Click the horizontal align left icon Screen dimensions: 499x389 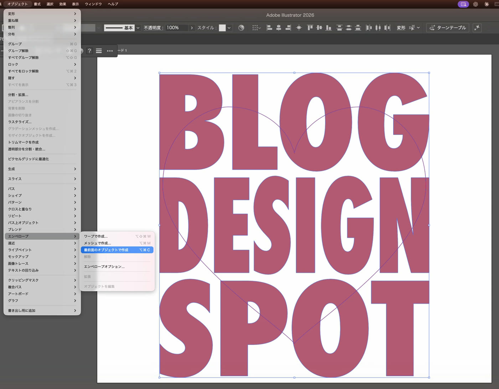pyautogui.click(x=269, y=27)
